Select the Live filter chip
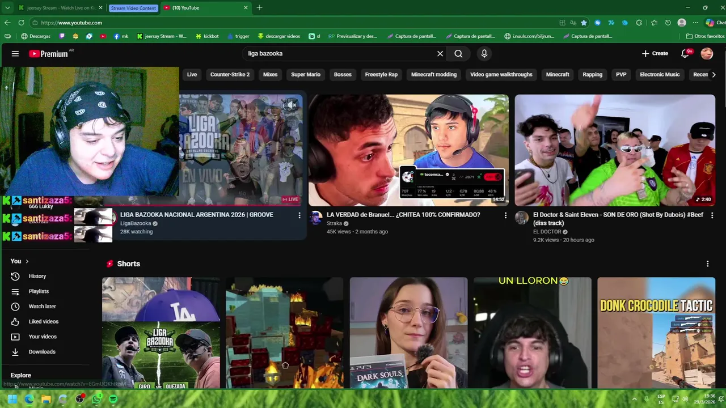Screen dimensions: 726x408 192,75
